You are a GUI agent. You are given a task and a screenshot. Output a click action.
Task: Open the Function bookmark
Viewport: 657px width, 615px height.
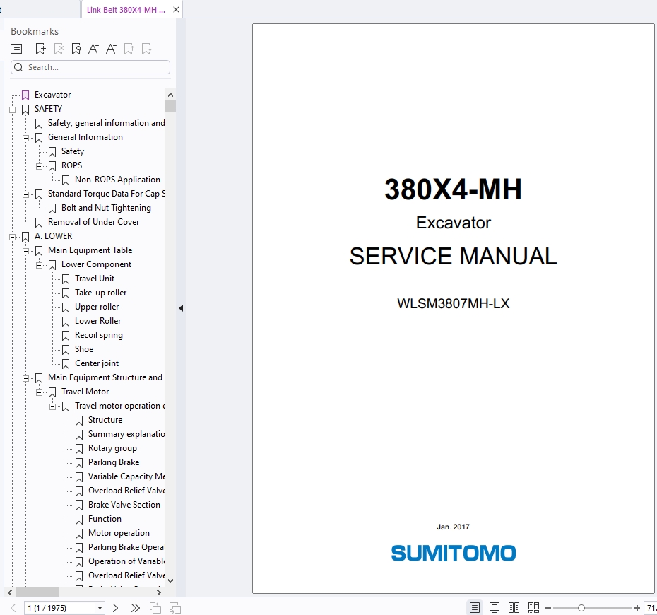[x=105, y=519]
